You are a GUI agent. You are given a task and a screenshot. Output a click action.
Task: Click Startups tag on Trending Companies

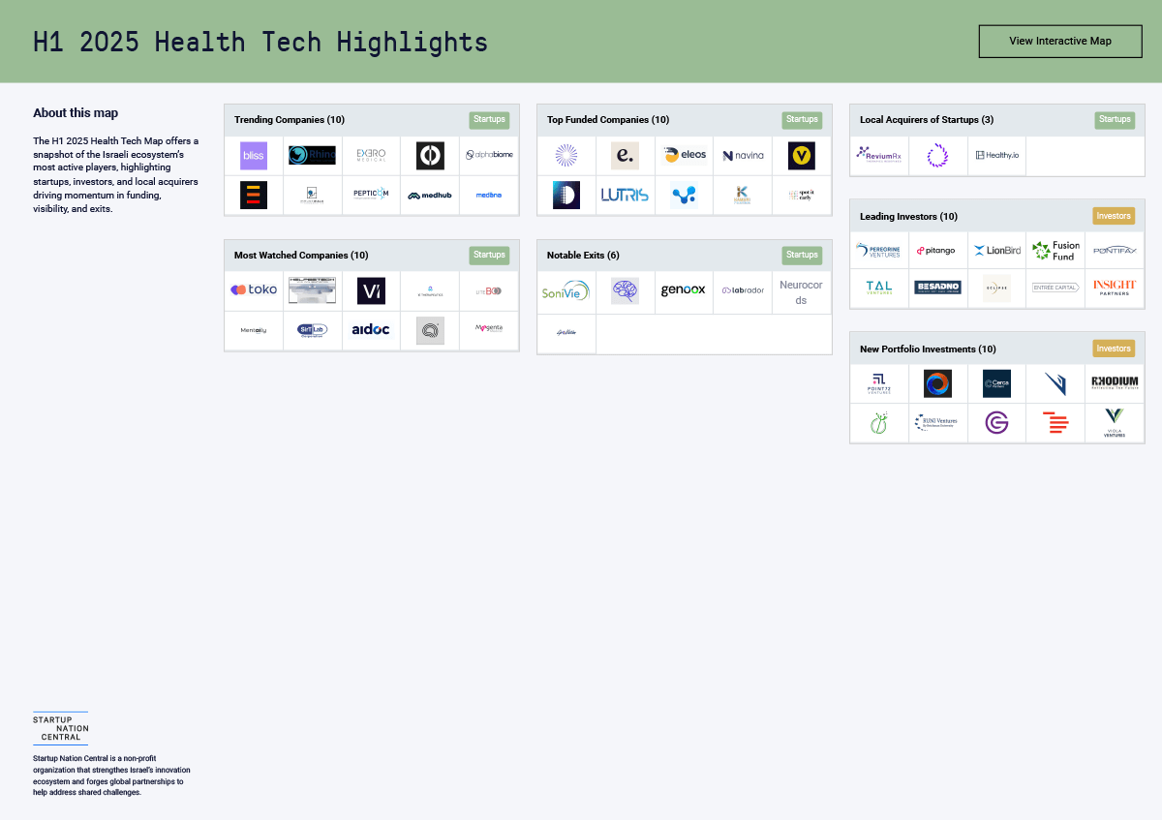tap(489, 120)
